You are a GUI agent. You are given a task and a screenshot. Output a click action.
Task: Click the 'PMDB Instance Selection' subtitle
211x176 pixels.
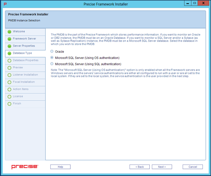(24, 20)
